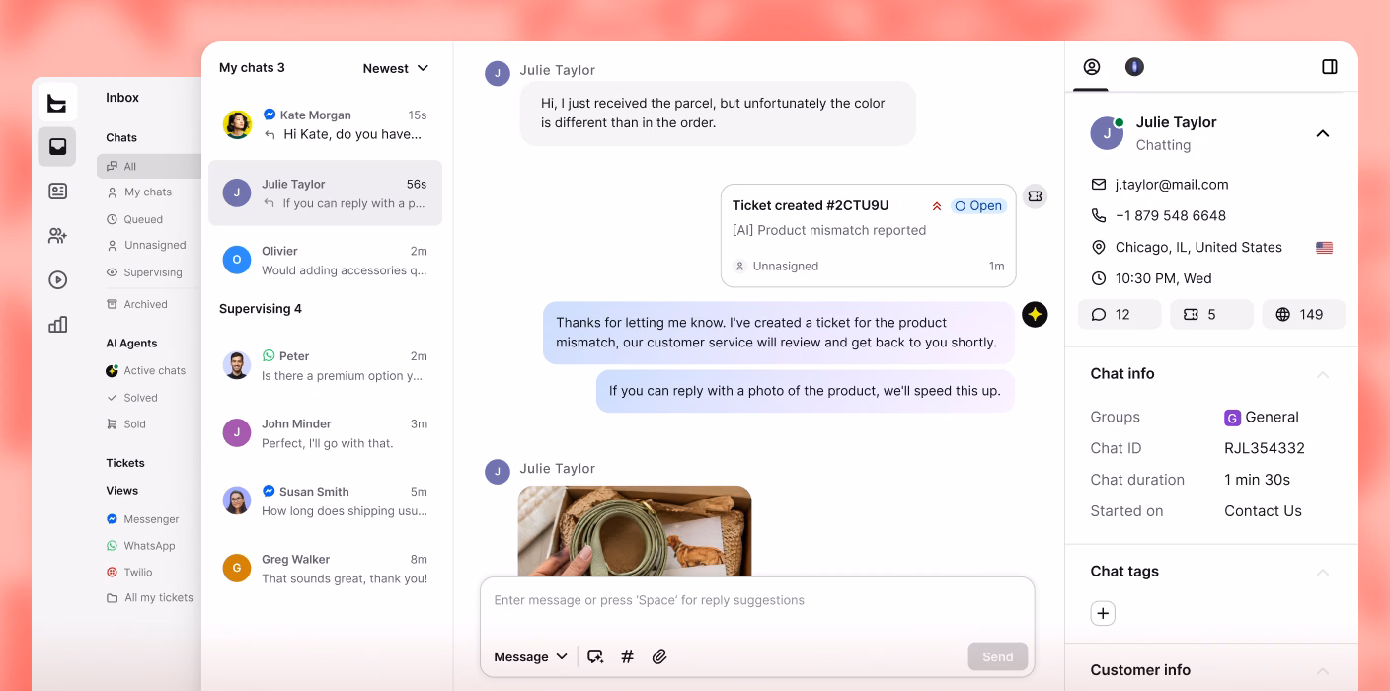Image resolution: width=1390 pixels, height=691 pixels.
Task: Select All chats in the Inbox sidebar
Action: coord(149,166)
